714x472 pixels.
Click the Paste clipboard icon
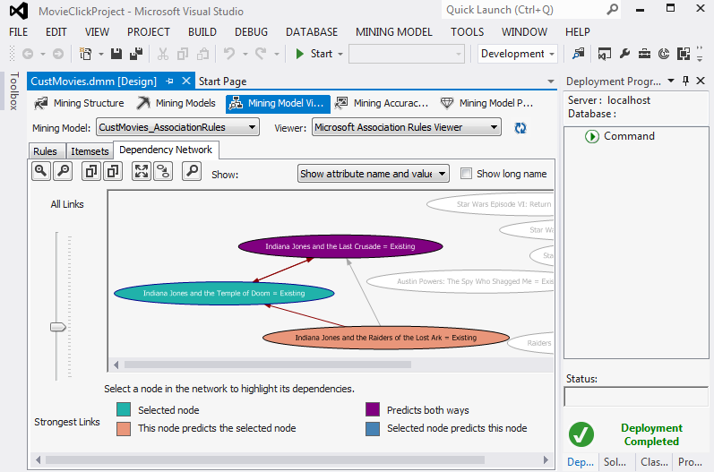[x=203, y=54]
